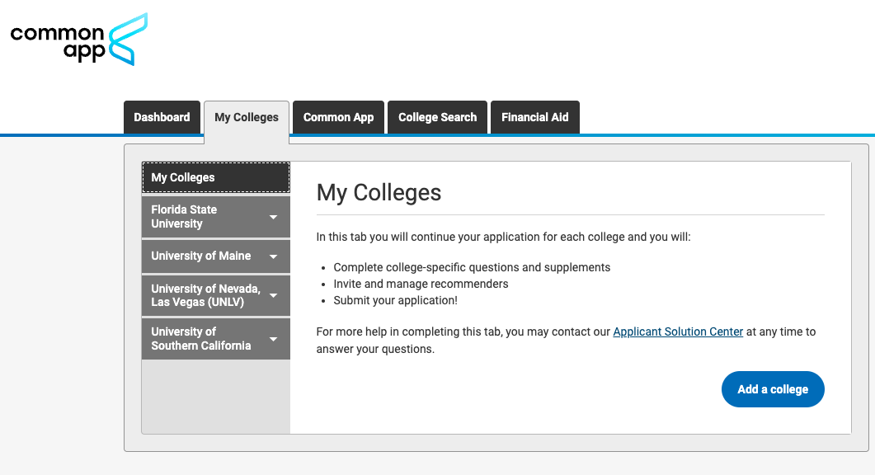Follow the Applicant Solution Center link
This screenshot has width=875, height=475.
[x=678, y=332]
